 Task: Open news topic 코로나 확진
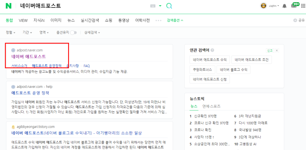click(x=203, y=130)
